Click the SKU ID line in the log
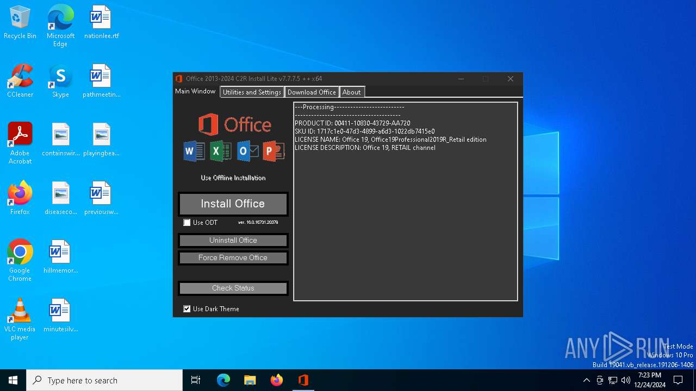 pyautogui.click(x=364, y=131)
